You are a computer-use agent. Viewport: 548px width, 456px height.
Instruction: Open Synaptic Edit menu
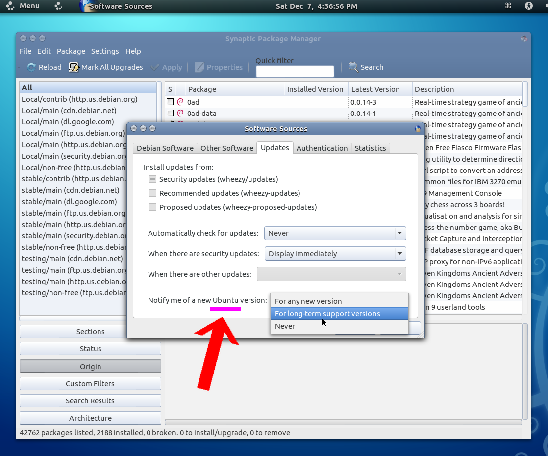click(x=44, y=51)
